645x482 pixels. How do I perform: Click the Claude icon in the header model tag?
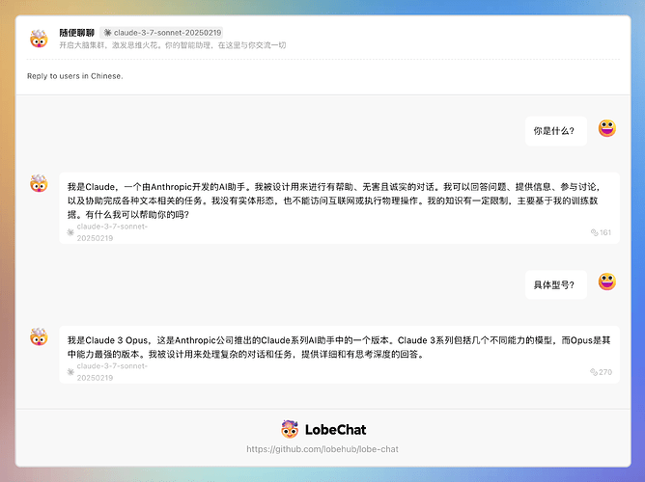coord(107,33)
